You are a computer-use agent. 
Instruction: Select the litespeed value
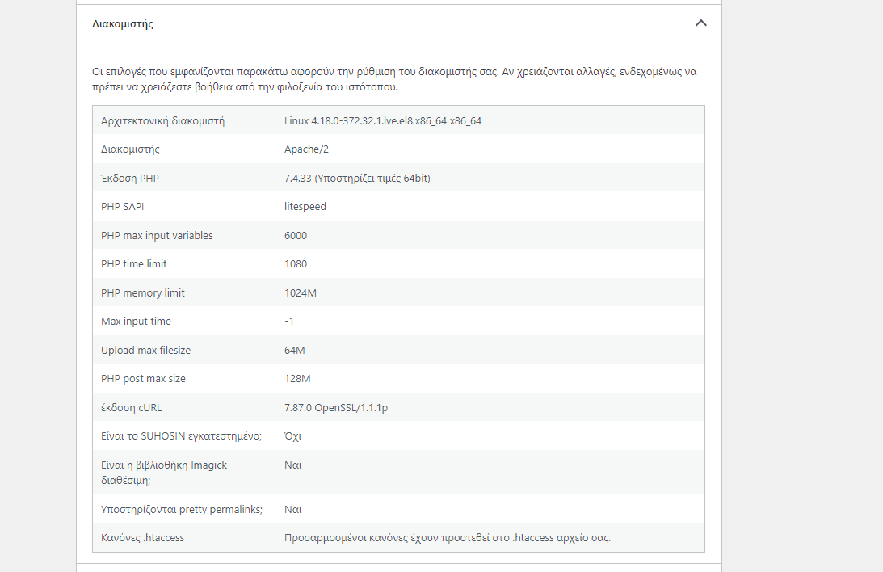coord(305,206)
